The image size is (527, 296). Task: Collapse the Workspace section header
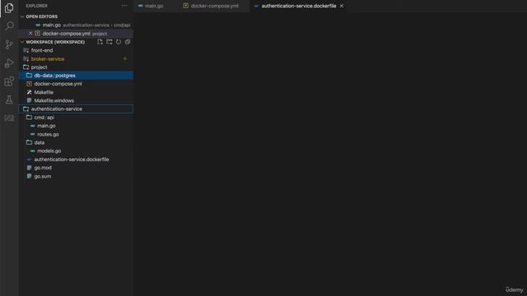coord(55,42)
